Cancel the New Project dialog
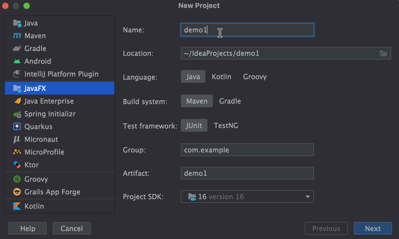The width and height of the screenshot is (399, 239). (x=72, y=228)
